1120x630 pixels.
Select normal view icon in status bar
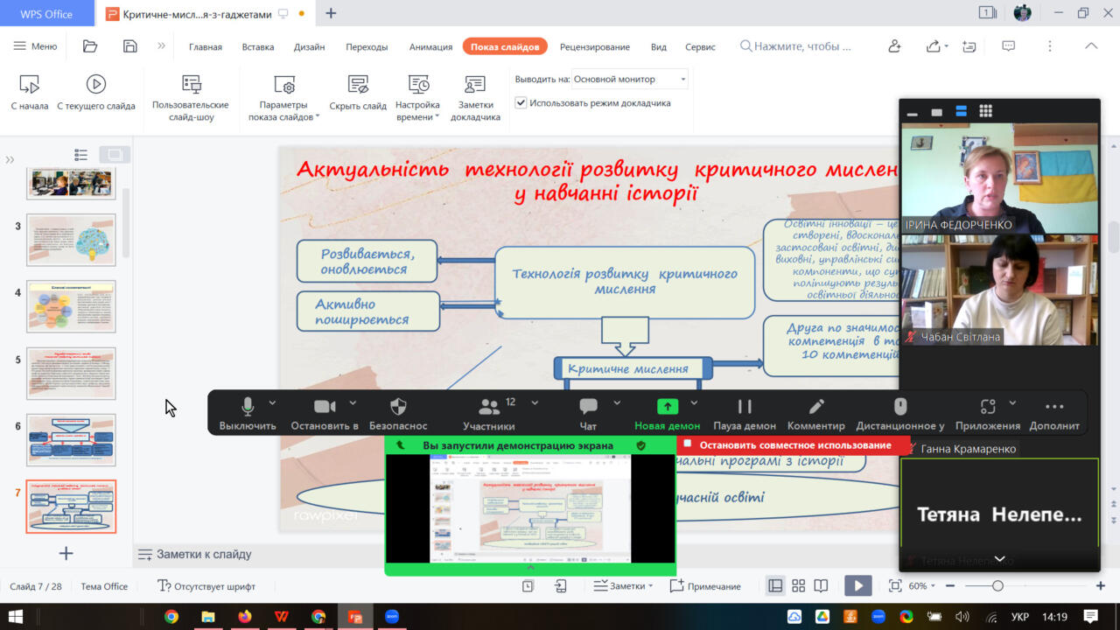775,586
